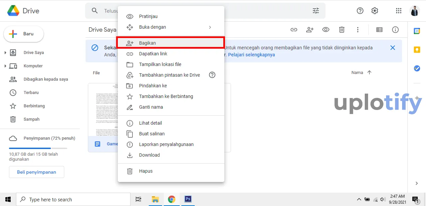426x206 pixels.
Task: Open Sampah in sidebar
Action: pos(31,119)
